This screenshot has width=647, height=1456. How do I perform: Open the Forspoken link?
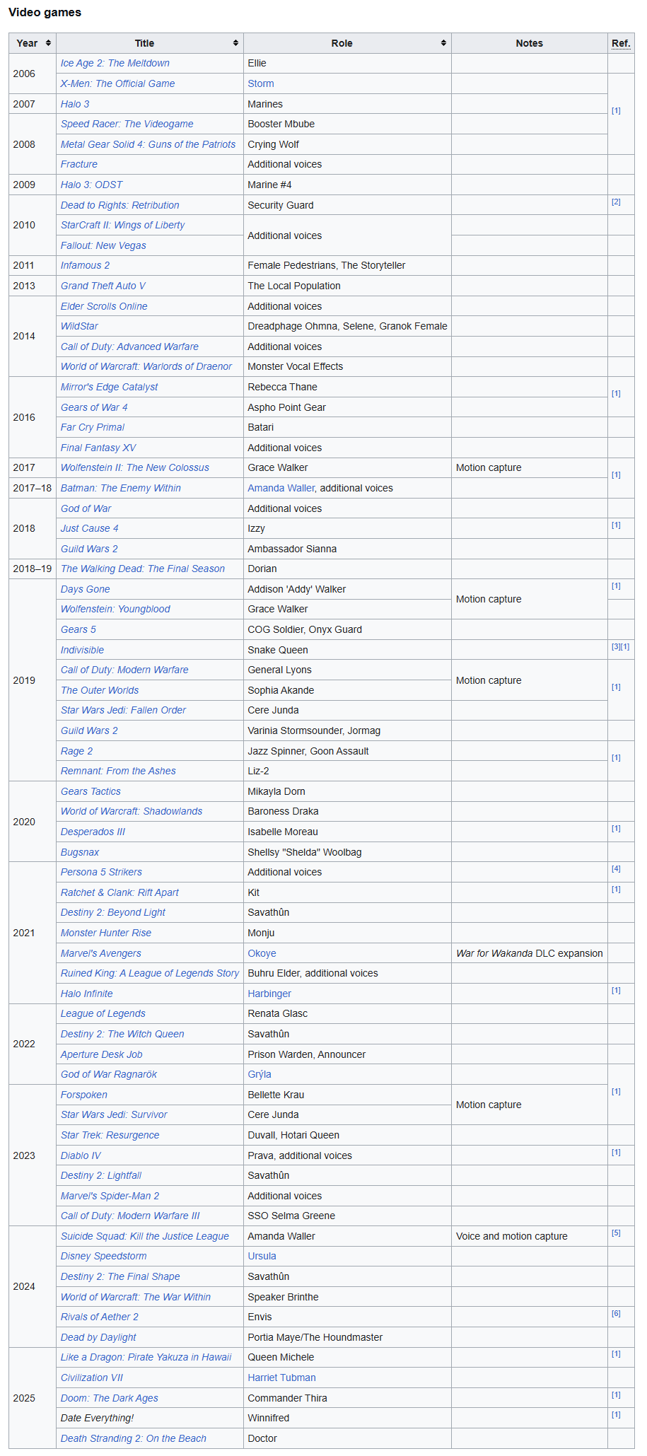(x=84, y=1095)
